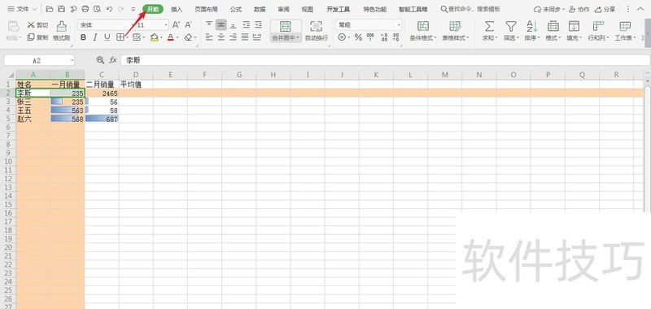Set bottom vertical alignment
Viewport: 651px width, 309px height.
click(234, 25)
